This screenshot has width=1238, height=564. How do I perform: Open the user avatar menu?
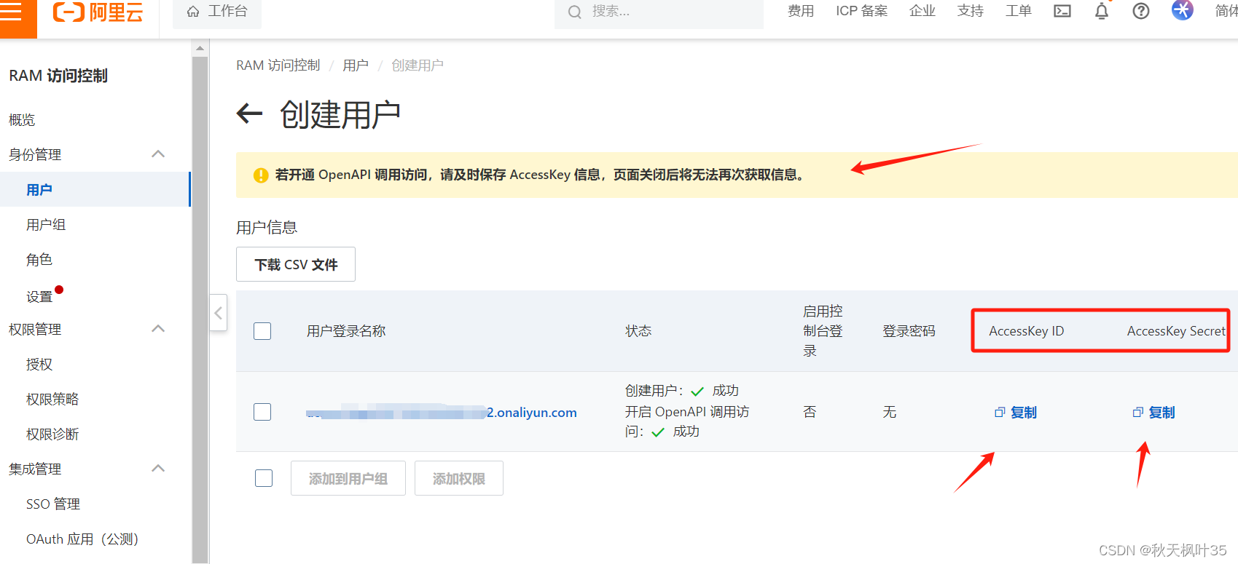pyautogui.click(x=1182, y=9)
